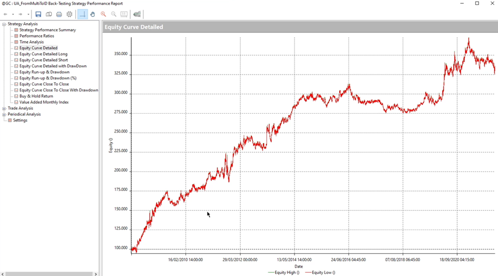The width and height of the screenshot is (498, 276).
Task: Click the reset scale 1:1 icon
Action: (124, 14)
